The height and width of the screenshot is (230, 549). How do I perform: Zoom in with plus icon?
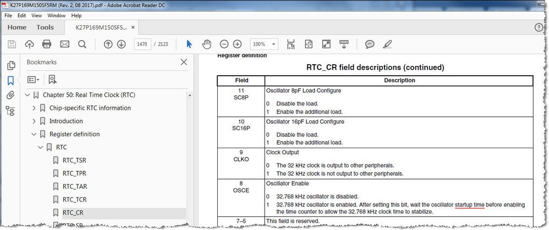pyautogui.click(x=238, y=44)
